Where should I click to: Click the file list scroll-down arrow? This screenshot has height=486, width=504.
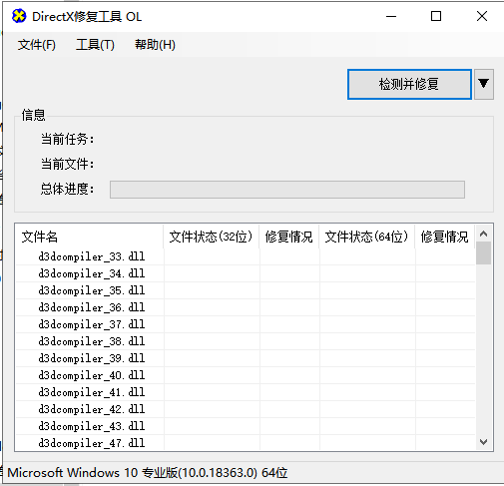point(484,442)
